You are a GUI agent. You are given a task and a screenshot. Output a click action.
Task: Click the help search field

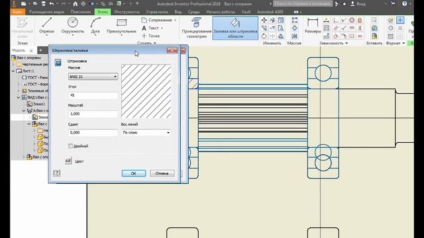coord(302,4)
